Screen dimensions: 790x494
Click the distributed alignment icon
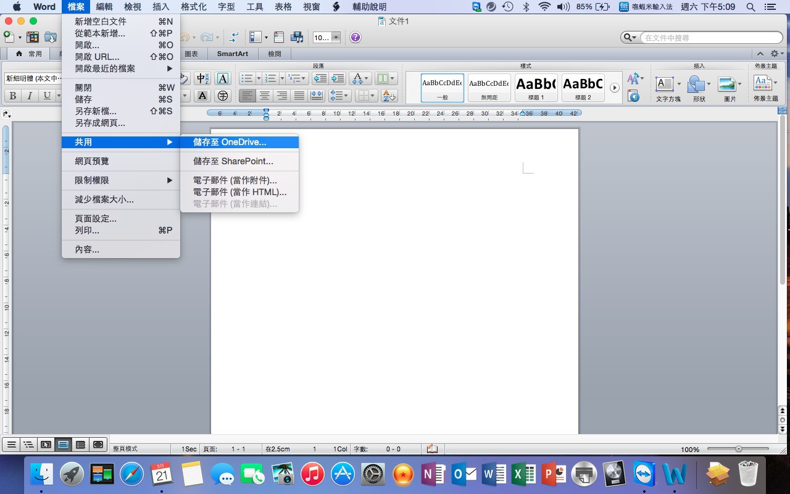tap(317, 96)
